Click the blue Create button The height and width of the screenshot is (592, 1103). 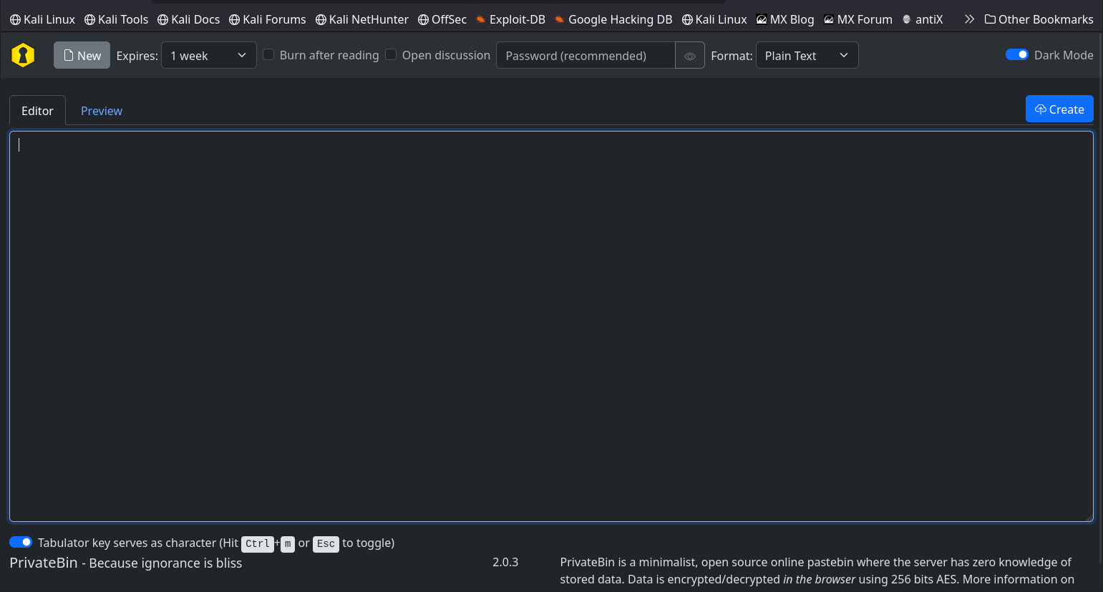tap(1059, 109)
